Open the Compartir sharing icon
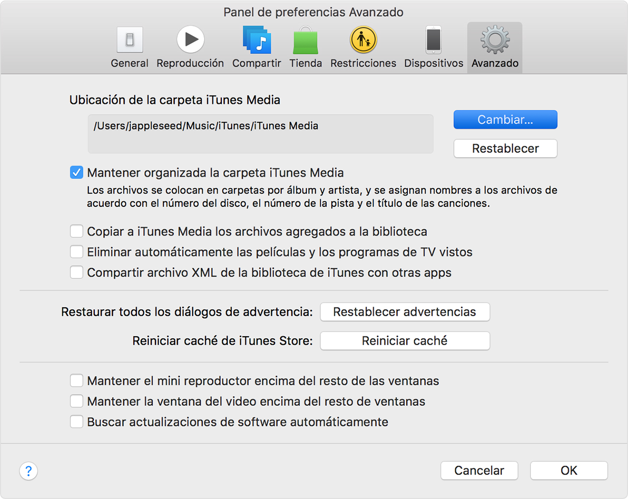 click(x=257, y=40)
